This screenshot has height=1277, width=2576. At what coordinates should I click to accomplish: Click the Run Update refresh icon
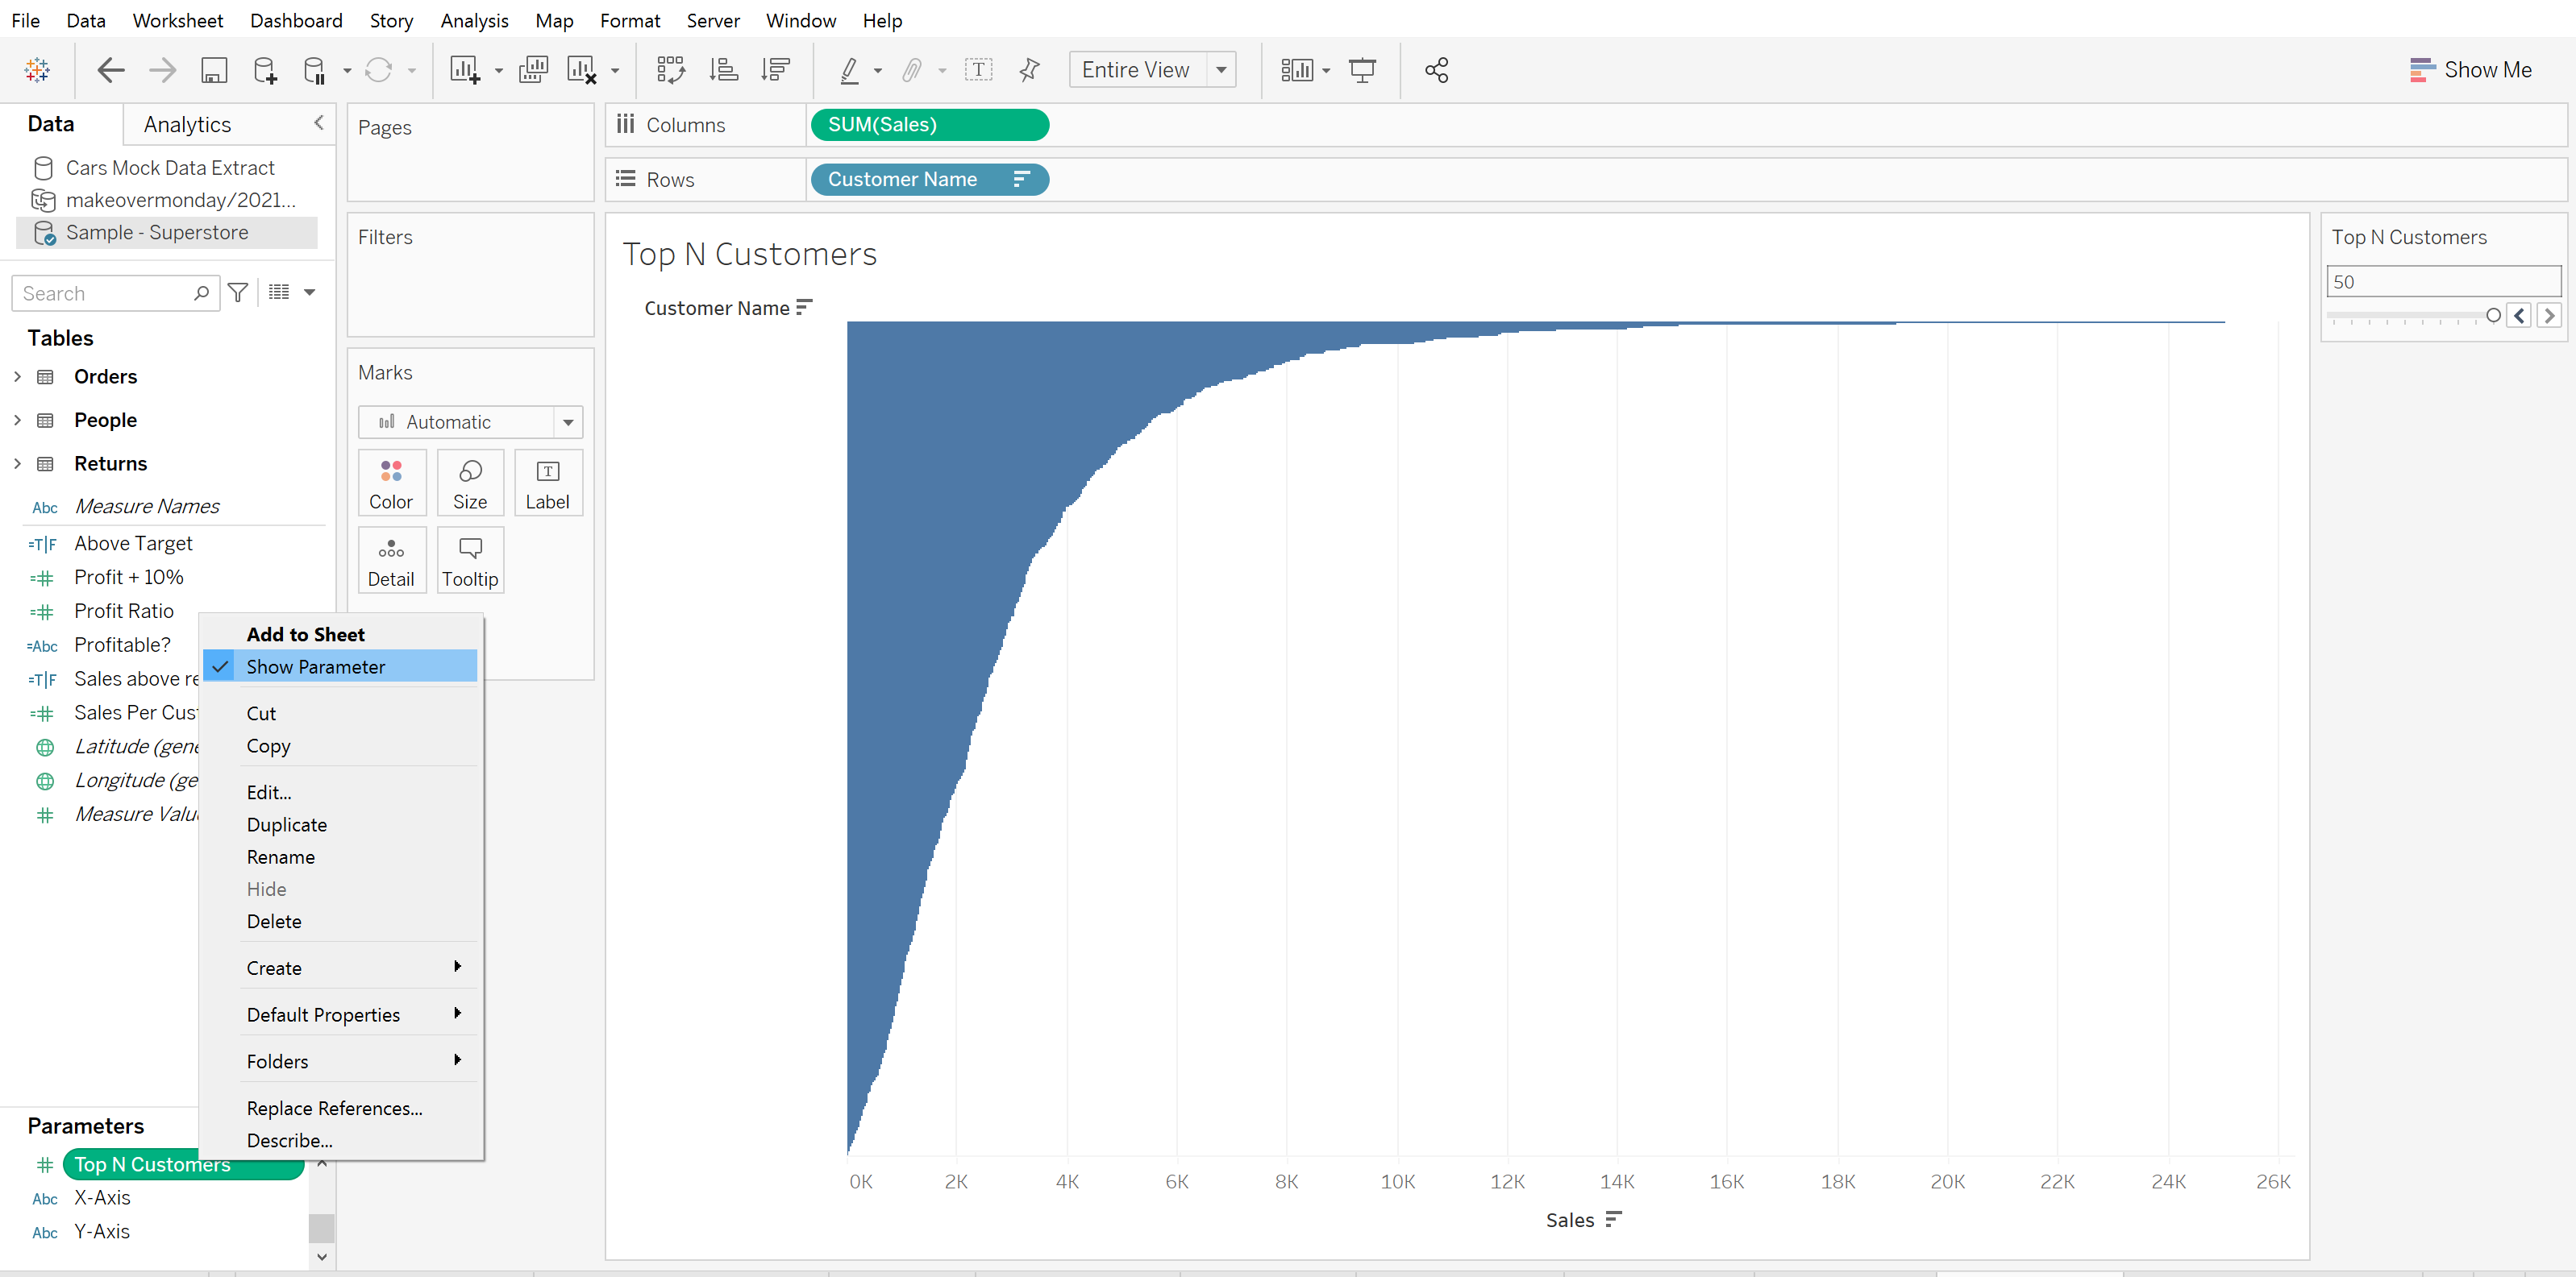(378, 70)
